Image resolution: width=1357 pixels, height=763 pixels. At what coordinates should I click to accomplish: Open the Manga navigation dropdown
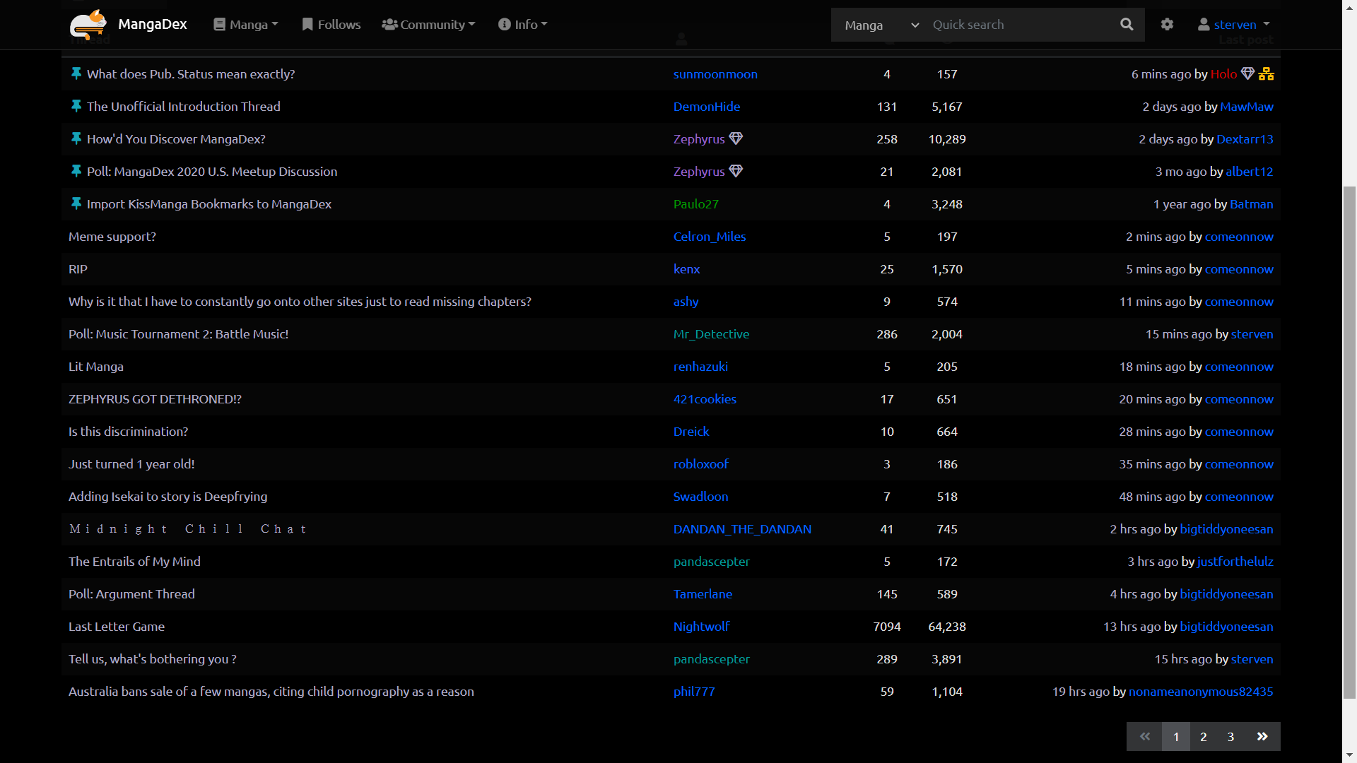coord(246,25)
